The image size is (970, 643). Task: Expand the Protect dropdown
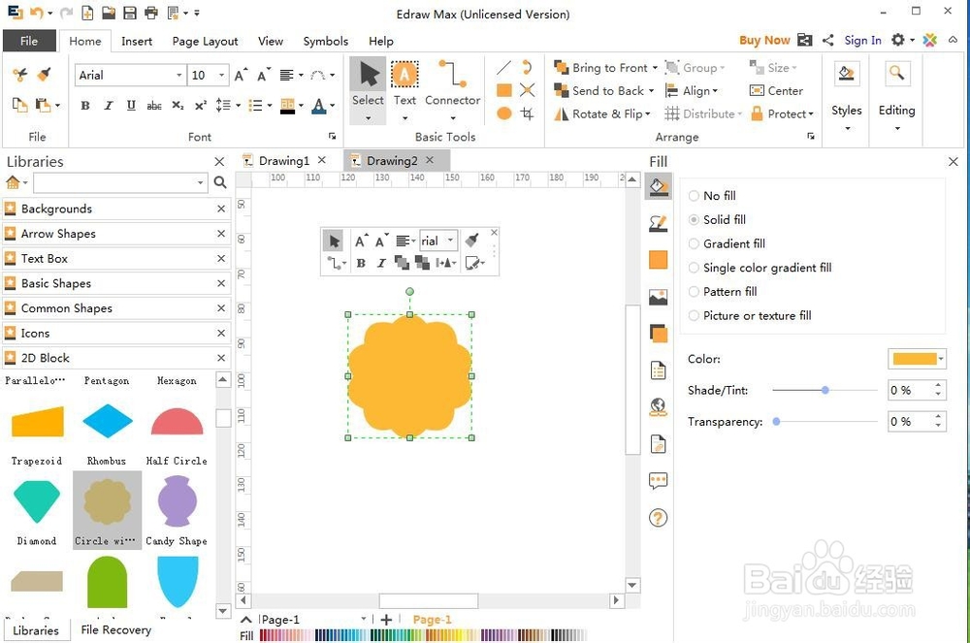click(x=810, y=113)
